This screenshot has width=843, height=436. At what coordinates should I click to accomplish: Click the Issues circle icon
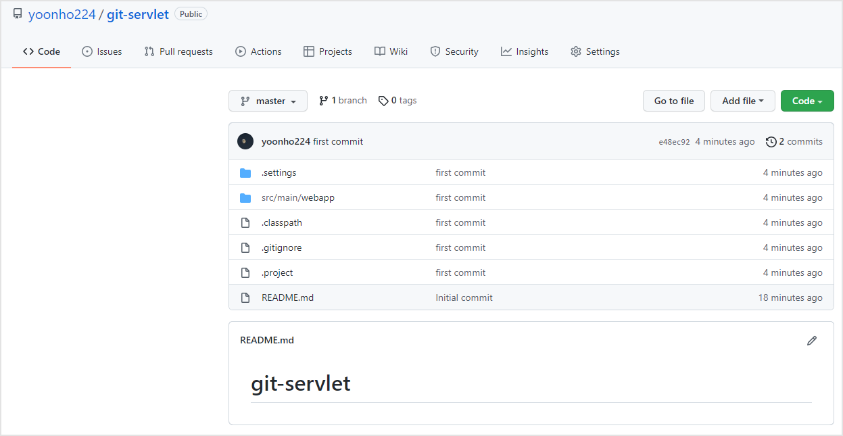pos(87,51)
